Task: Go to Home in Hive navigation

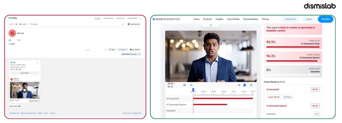Action: (196, 19)
